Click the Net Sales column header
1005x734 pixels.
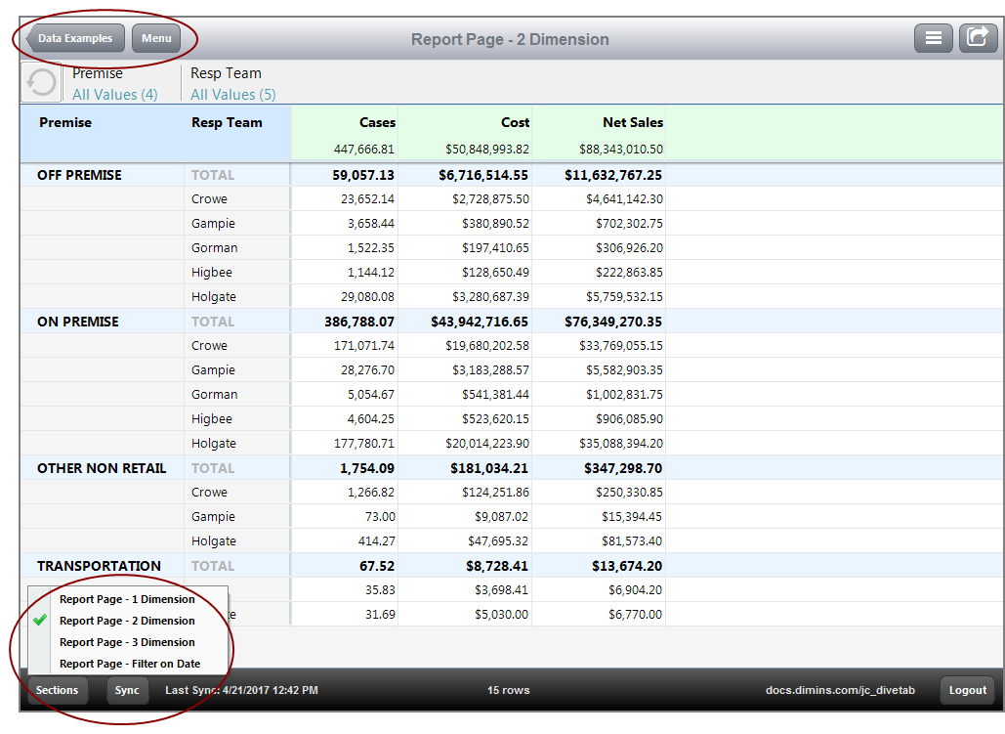[x=632, y=122]
